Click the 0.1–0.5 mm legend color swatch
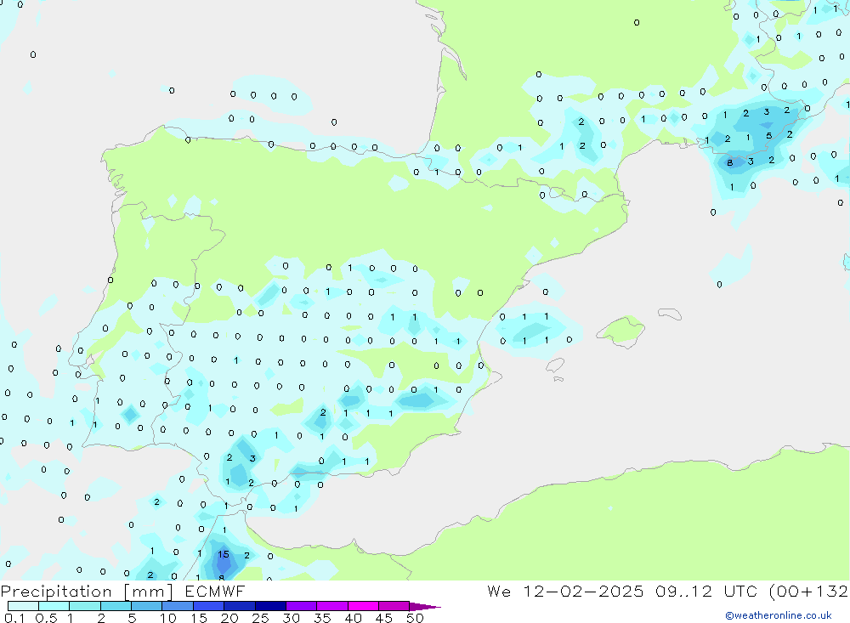 pos(23,606)
